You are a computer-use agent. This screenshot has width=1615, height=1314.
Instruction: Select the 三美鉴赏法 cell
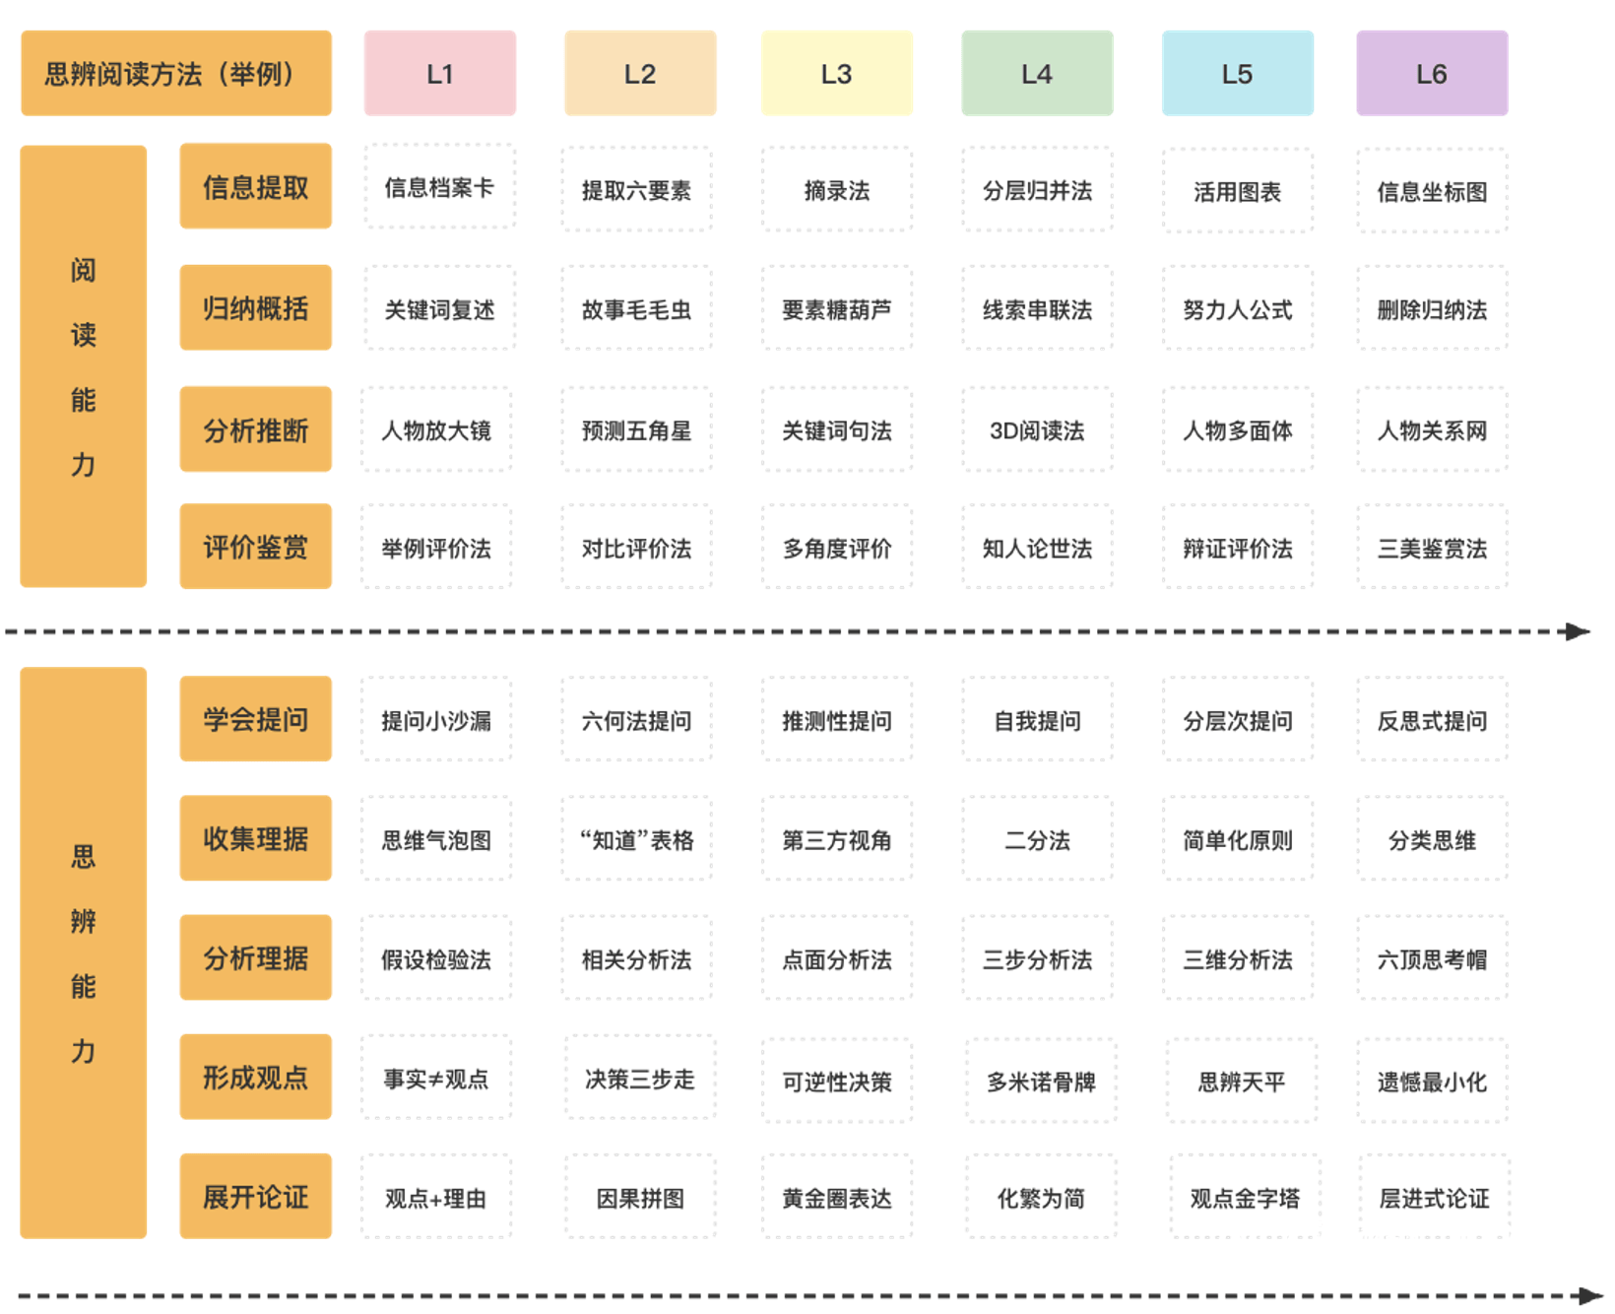tap(1432, 548)
